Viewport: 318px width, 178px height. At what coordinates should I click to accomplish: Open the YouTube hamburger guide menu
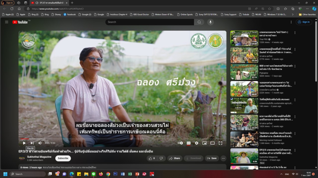(6, 22)
